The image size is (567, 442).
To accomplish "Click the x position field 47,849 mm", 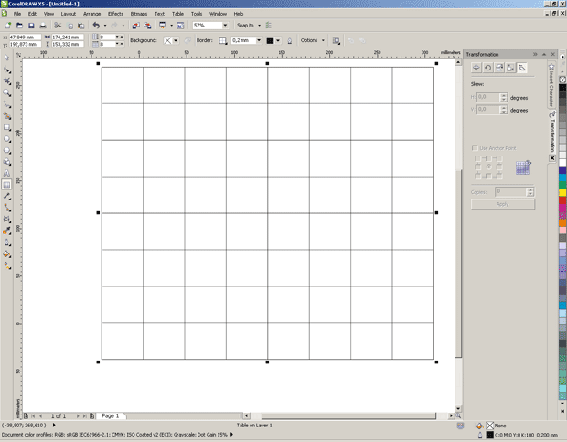I will [x=25, y=37].
